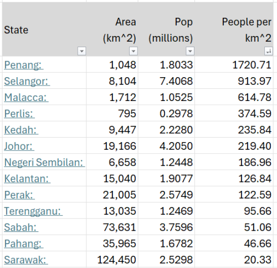Image resolution: width=277 pixels, height=268 pixels.
Task: Open the Penang hyperlink
Action: pos(24,65)
